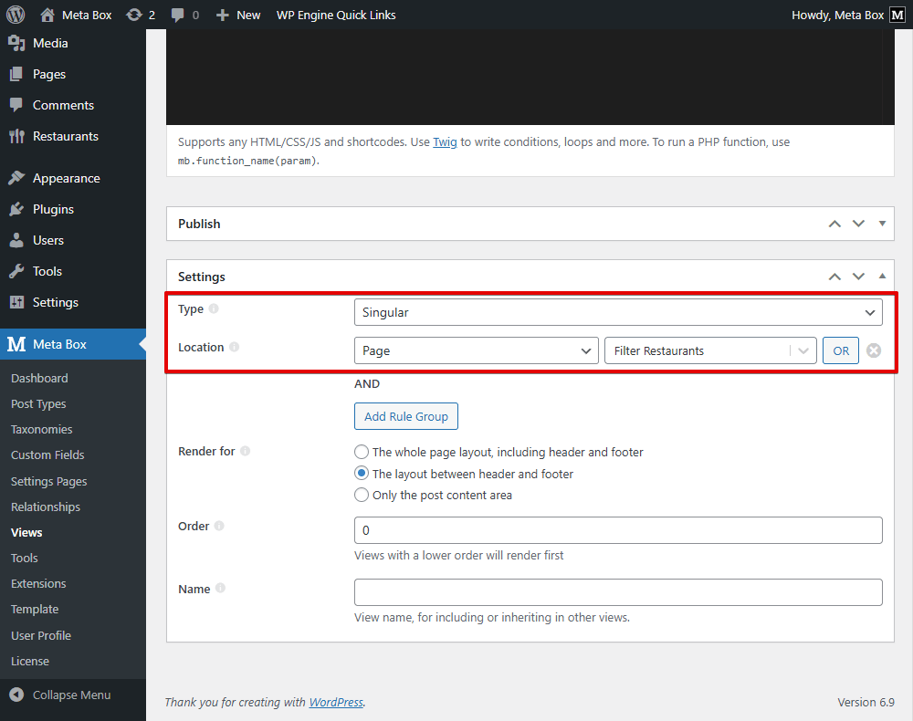The height and width of the screenshot is (721, 913).
Task: Go to Custom Fields submenu item
Action: 47,455
